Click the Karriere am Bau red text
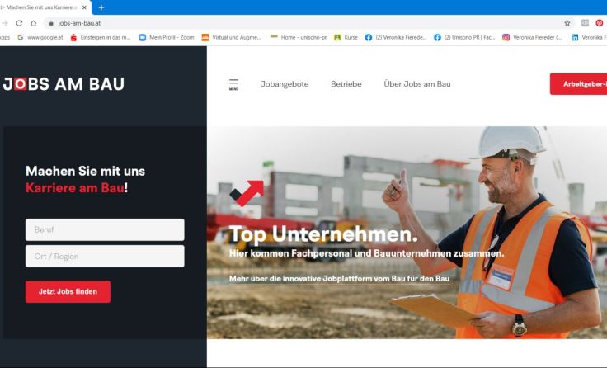Screen dimensions: 607x368 tap(75, 188)
